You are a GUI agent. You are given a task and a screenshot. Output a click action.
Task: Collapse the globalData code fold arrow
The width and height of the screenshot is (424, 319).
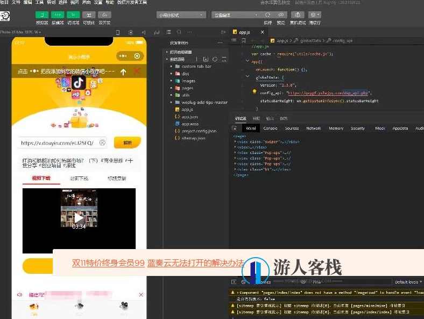click(248, 76)
